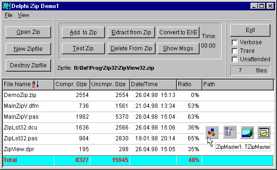Select the MainZipV.dfm file entry
Image resolution: width=277 pixels, height=170 pixels.
[x=138, y=106]
